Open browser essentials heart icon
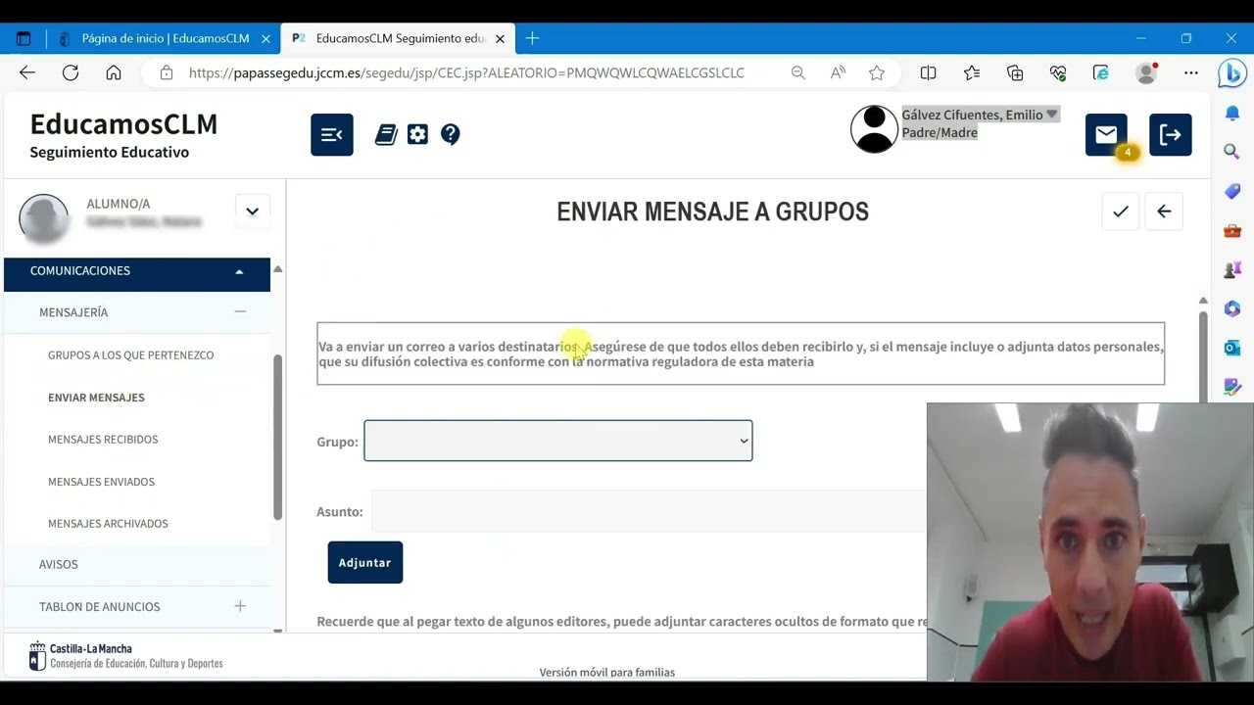 tap(1058, 72)
